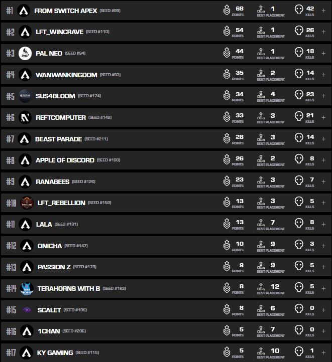The image size is (332, 362).
Task: Click the Apex logo beside BEAST PARADE
Action: tap(24, 139)
